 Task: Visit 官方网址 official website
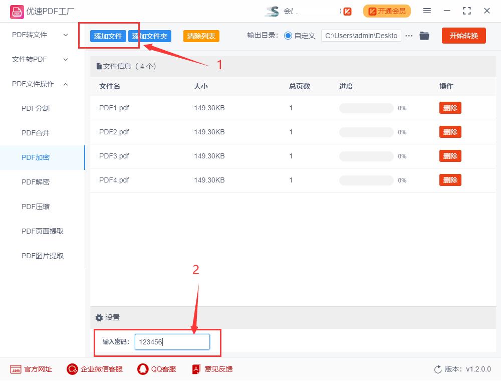tap(31, 369)
